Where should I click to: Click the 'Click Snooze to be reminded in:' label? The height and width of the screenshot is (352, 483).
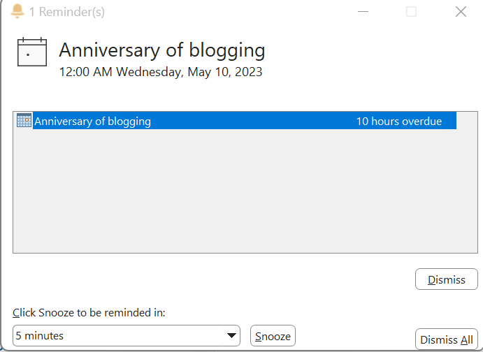click(89, 313)
